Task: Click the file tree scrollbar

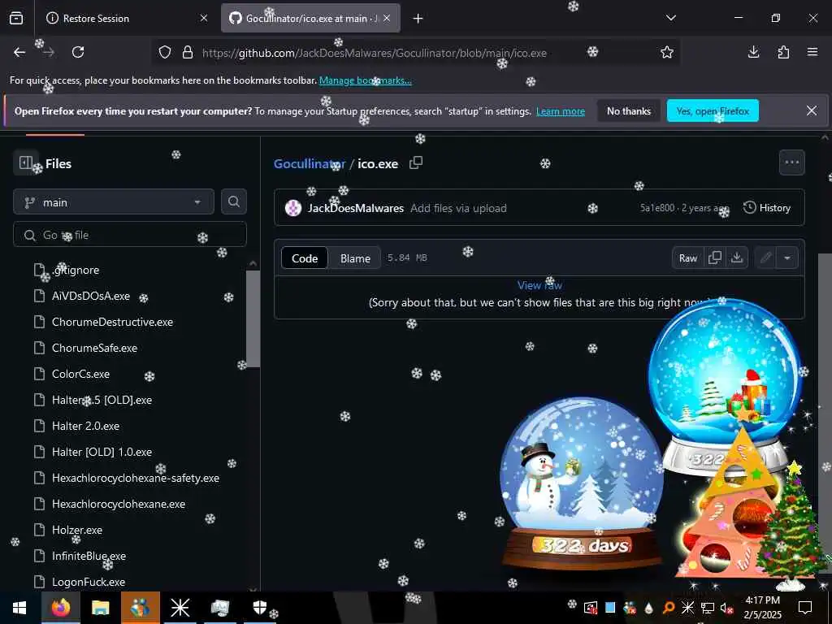Action: (253, 318)
